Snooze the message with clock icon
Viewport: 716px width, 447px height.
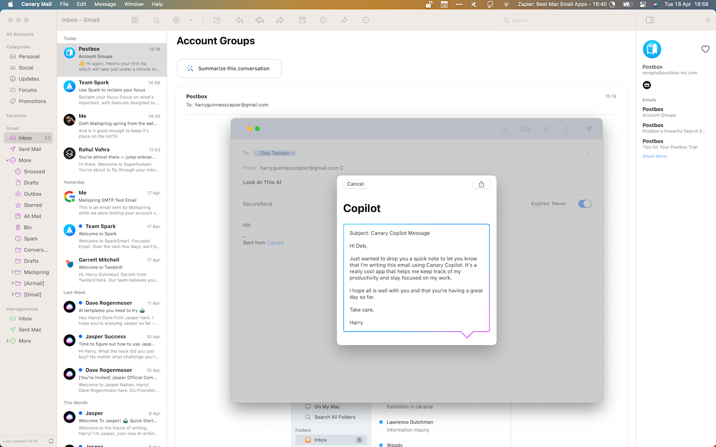(323, 20)
